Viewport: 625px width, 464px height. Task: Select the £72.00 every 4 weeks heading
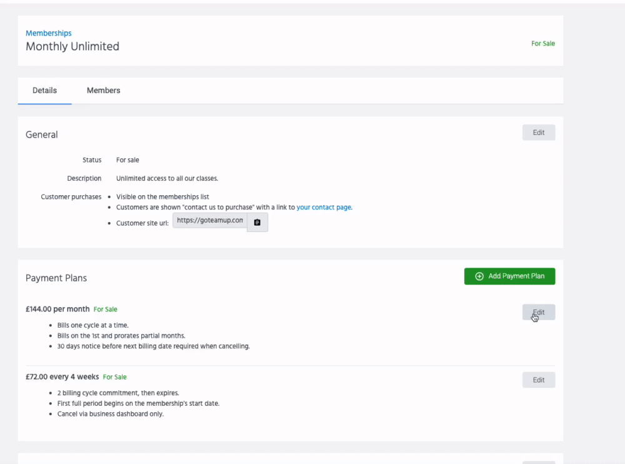point(62,377)
